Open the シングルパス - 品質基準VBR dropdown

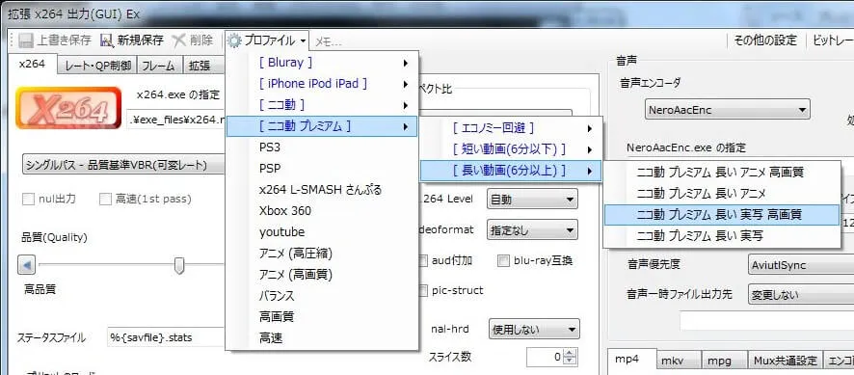(x=124, y=165)
